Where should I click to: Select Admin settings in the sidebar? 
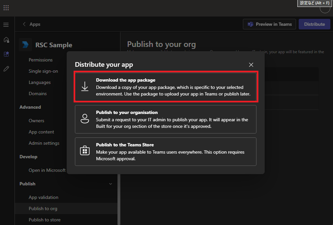pyautogui.click(x=44, y=143)
